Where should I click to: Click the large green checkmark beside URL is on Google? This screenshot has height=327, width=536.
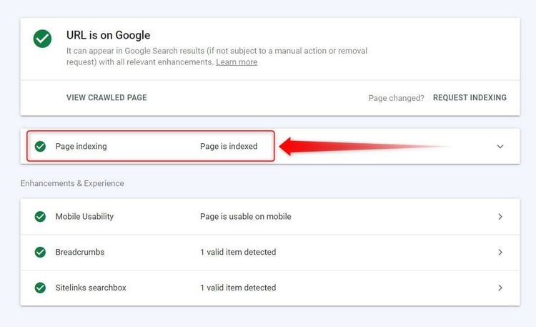pos(42,39)
